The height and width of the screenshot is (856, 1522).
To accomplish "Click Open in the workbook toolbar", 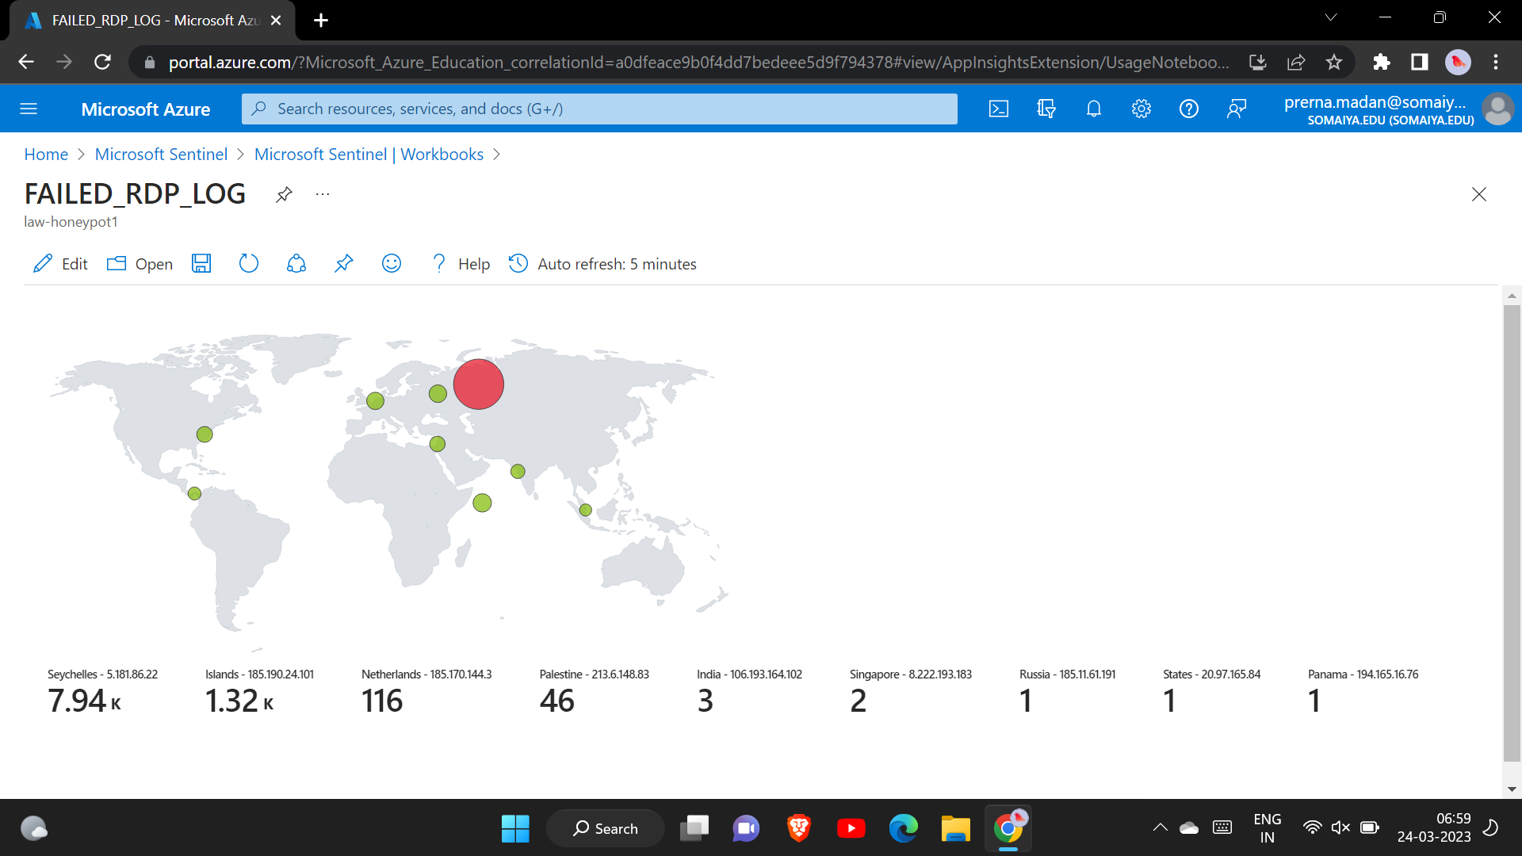I will (x=140, y=264).
